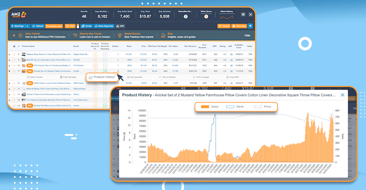The image size is (366, 190).
Task: Collapse the expanded Anickal Mustard Yellow row
Action: (x=10, y=71)
